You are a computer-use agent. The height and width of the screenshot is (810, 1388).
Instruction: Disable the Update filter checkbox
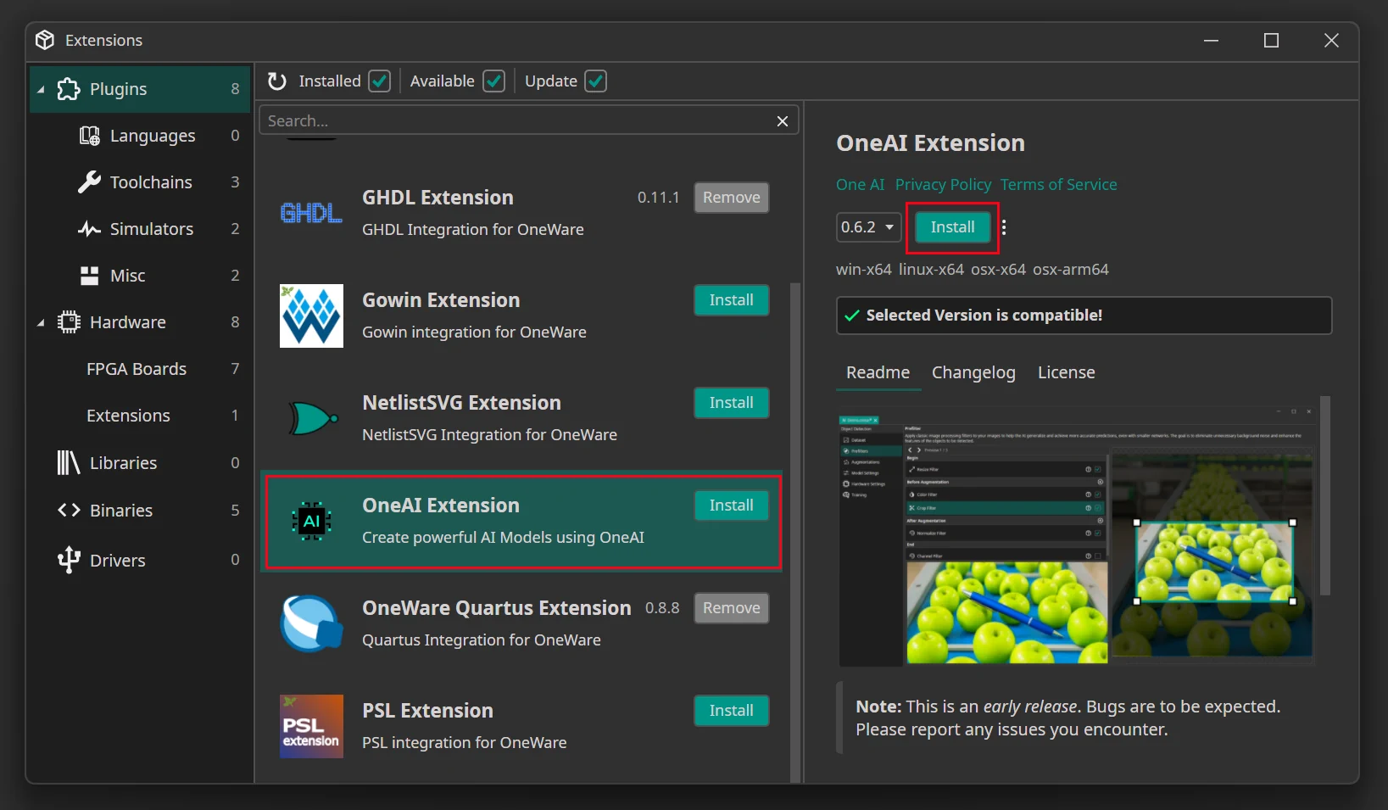(596, 81)
